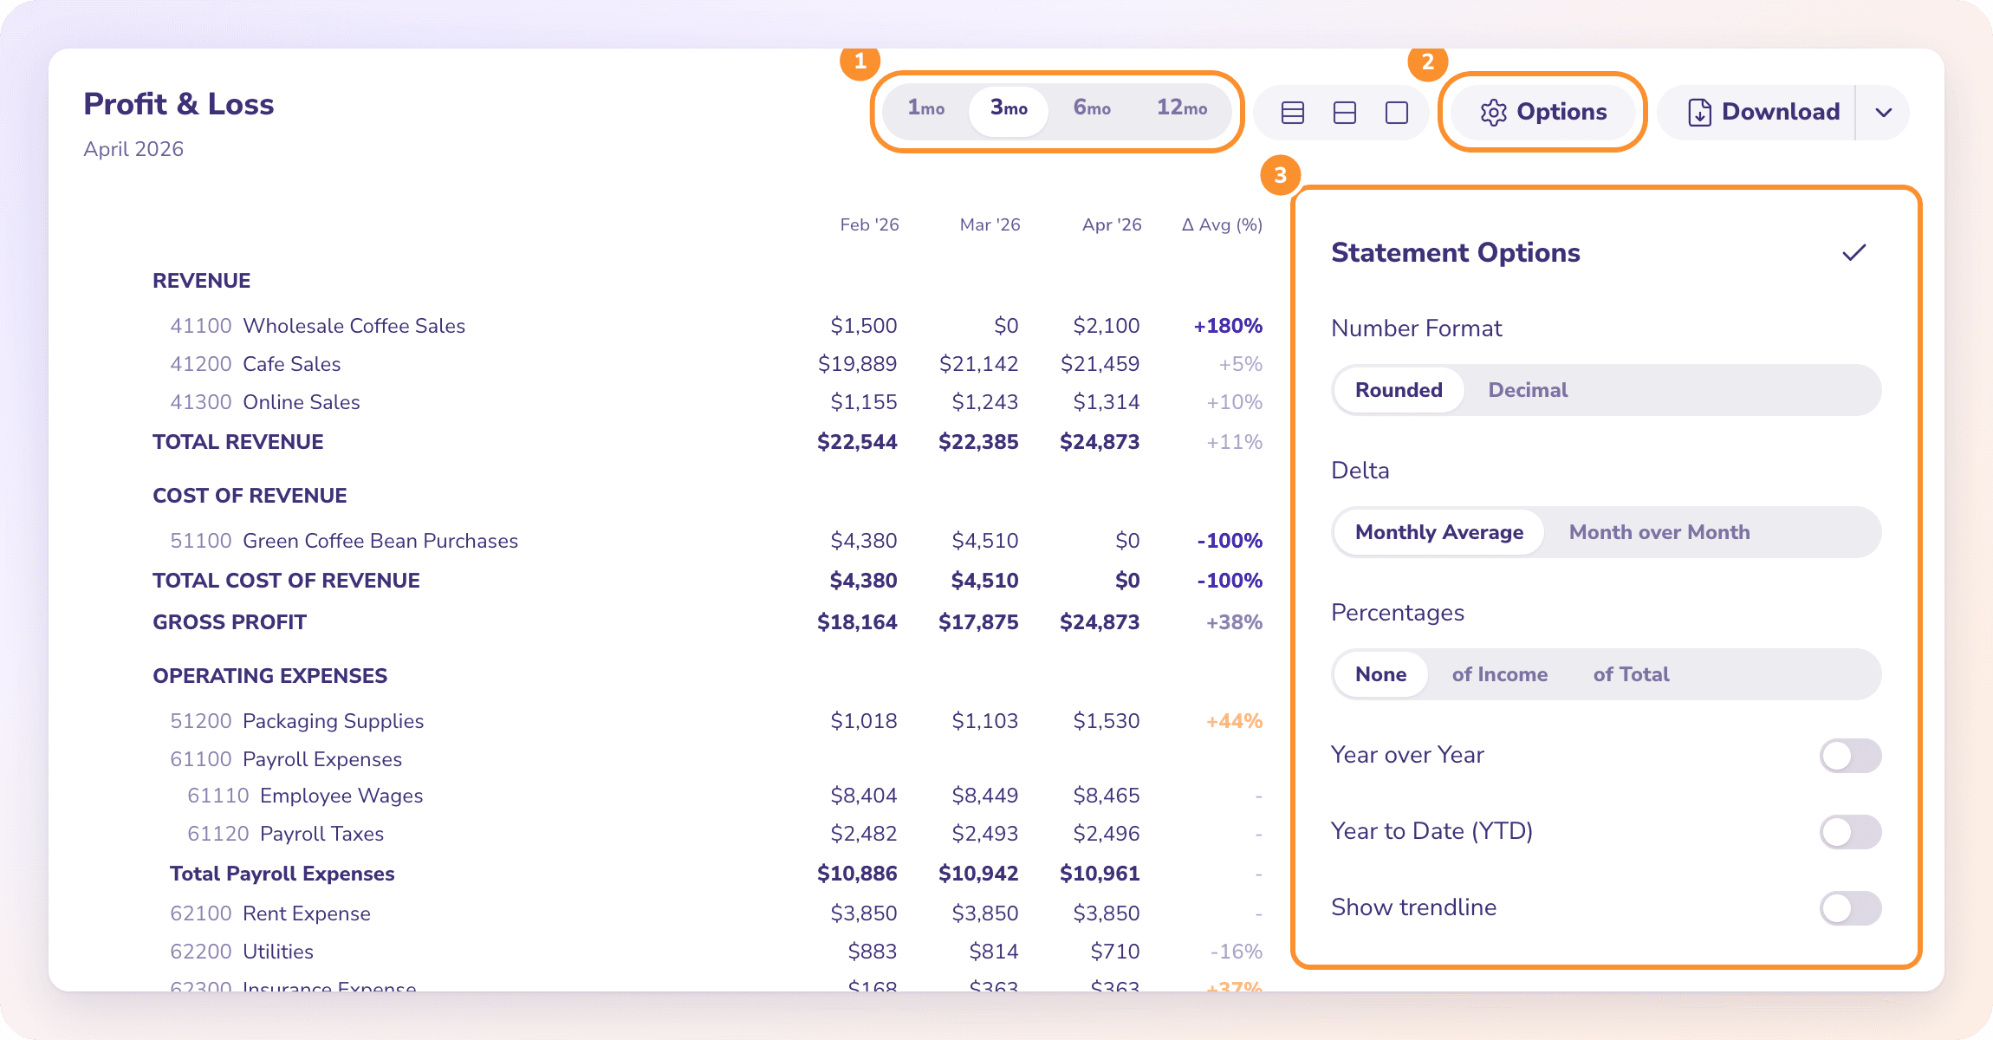Click the GROSS PROFIT row label
This screenshot has width=1993, height=1040.
coord(230,622)
